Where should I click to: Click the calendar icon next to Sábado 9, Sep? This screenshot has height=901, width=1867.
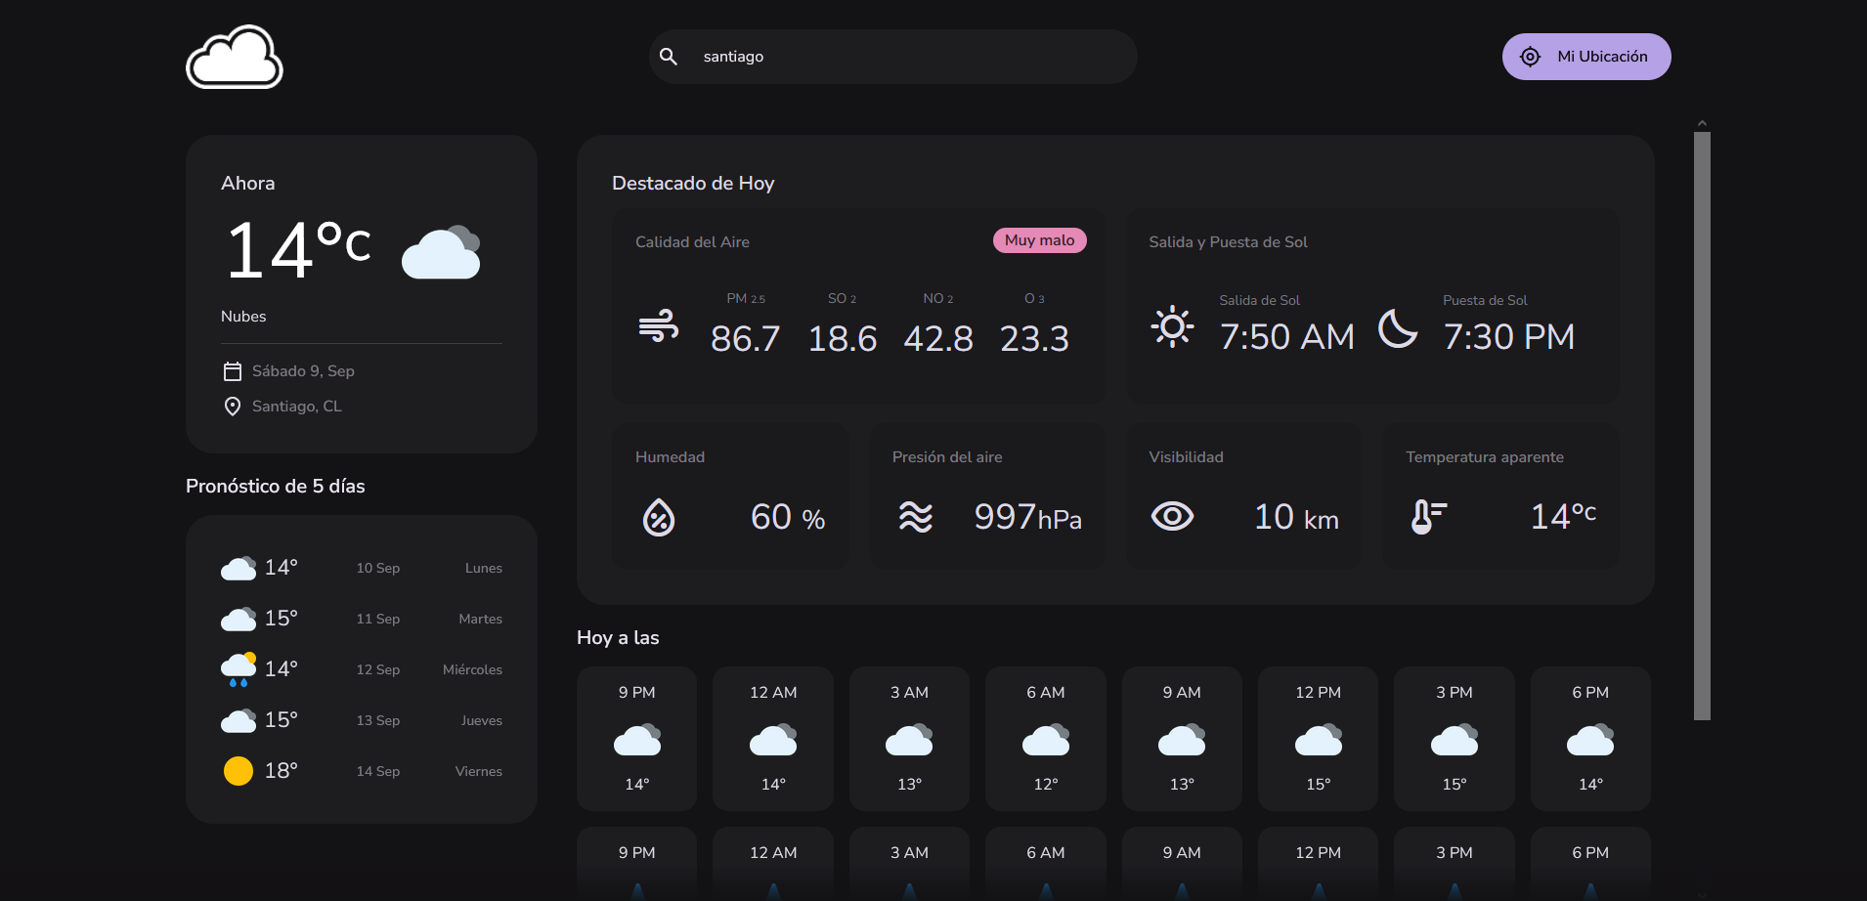(x=233, y=370)
